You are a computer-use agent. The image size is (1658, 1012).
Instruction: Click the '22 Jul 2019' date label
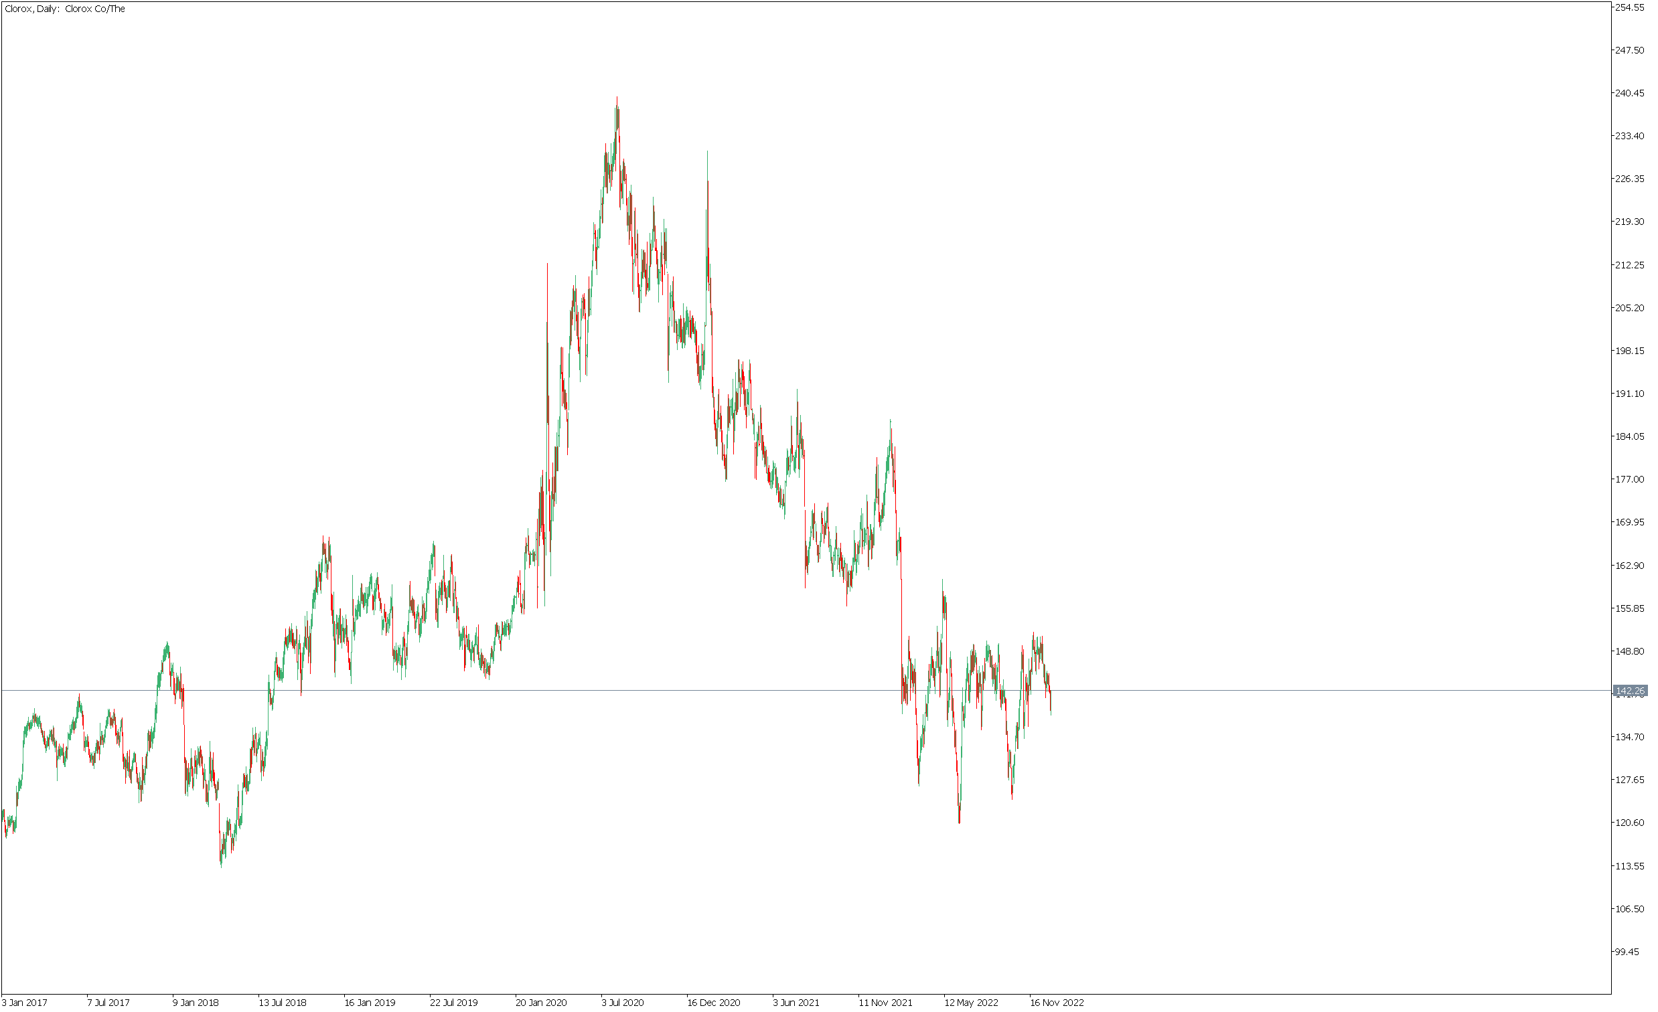click(x=454, y=1003)
